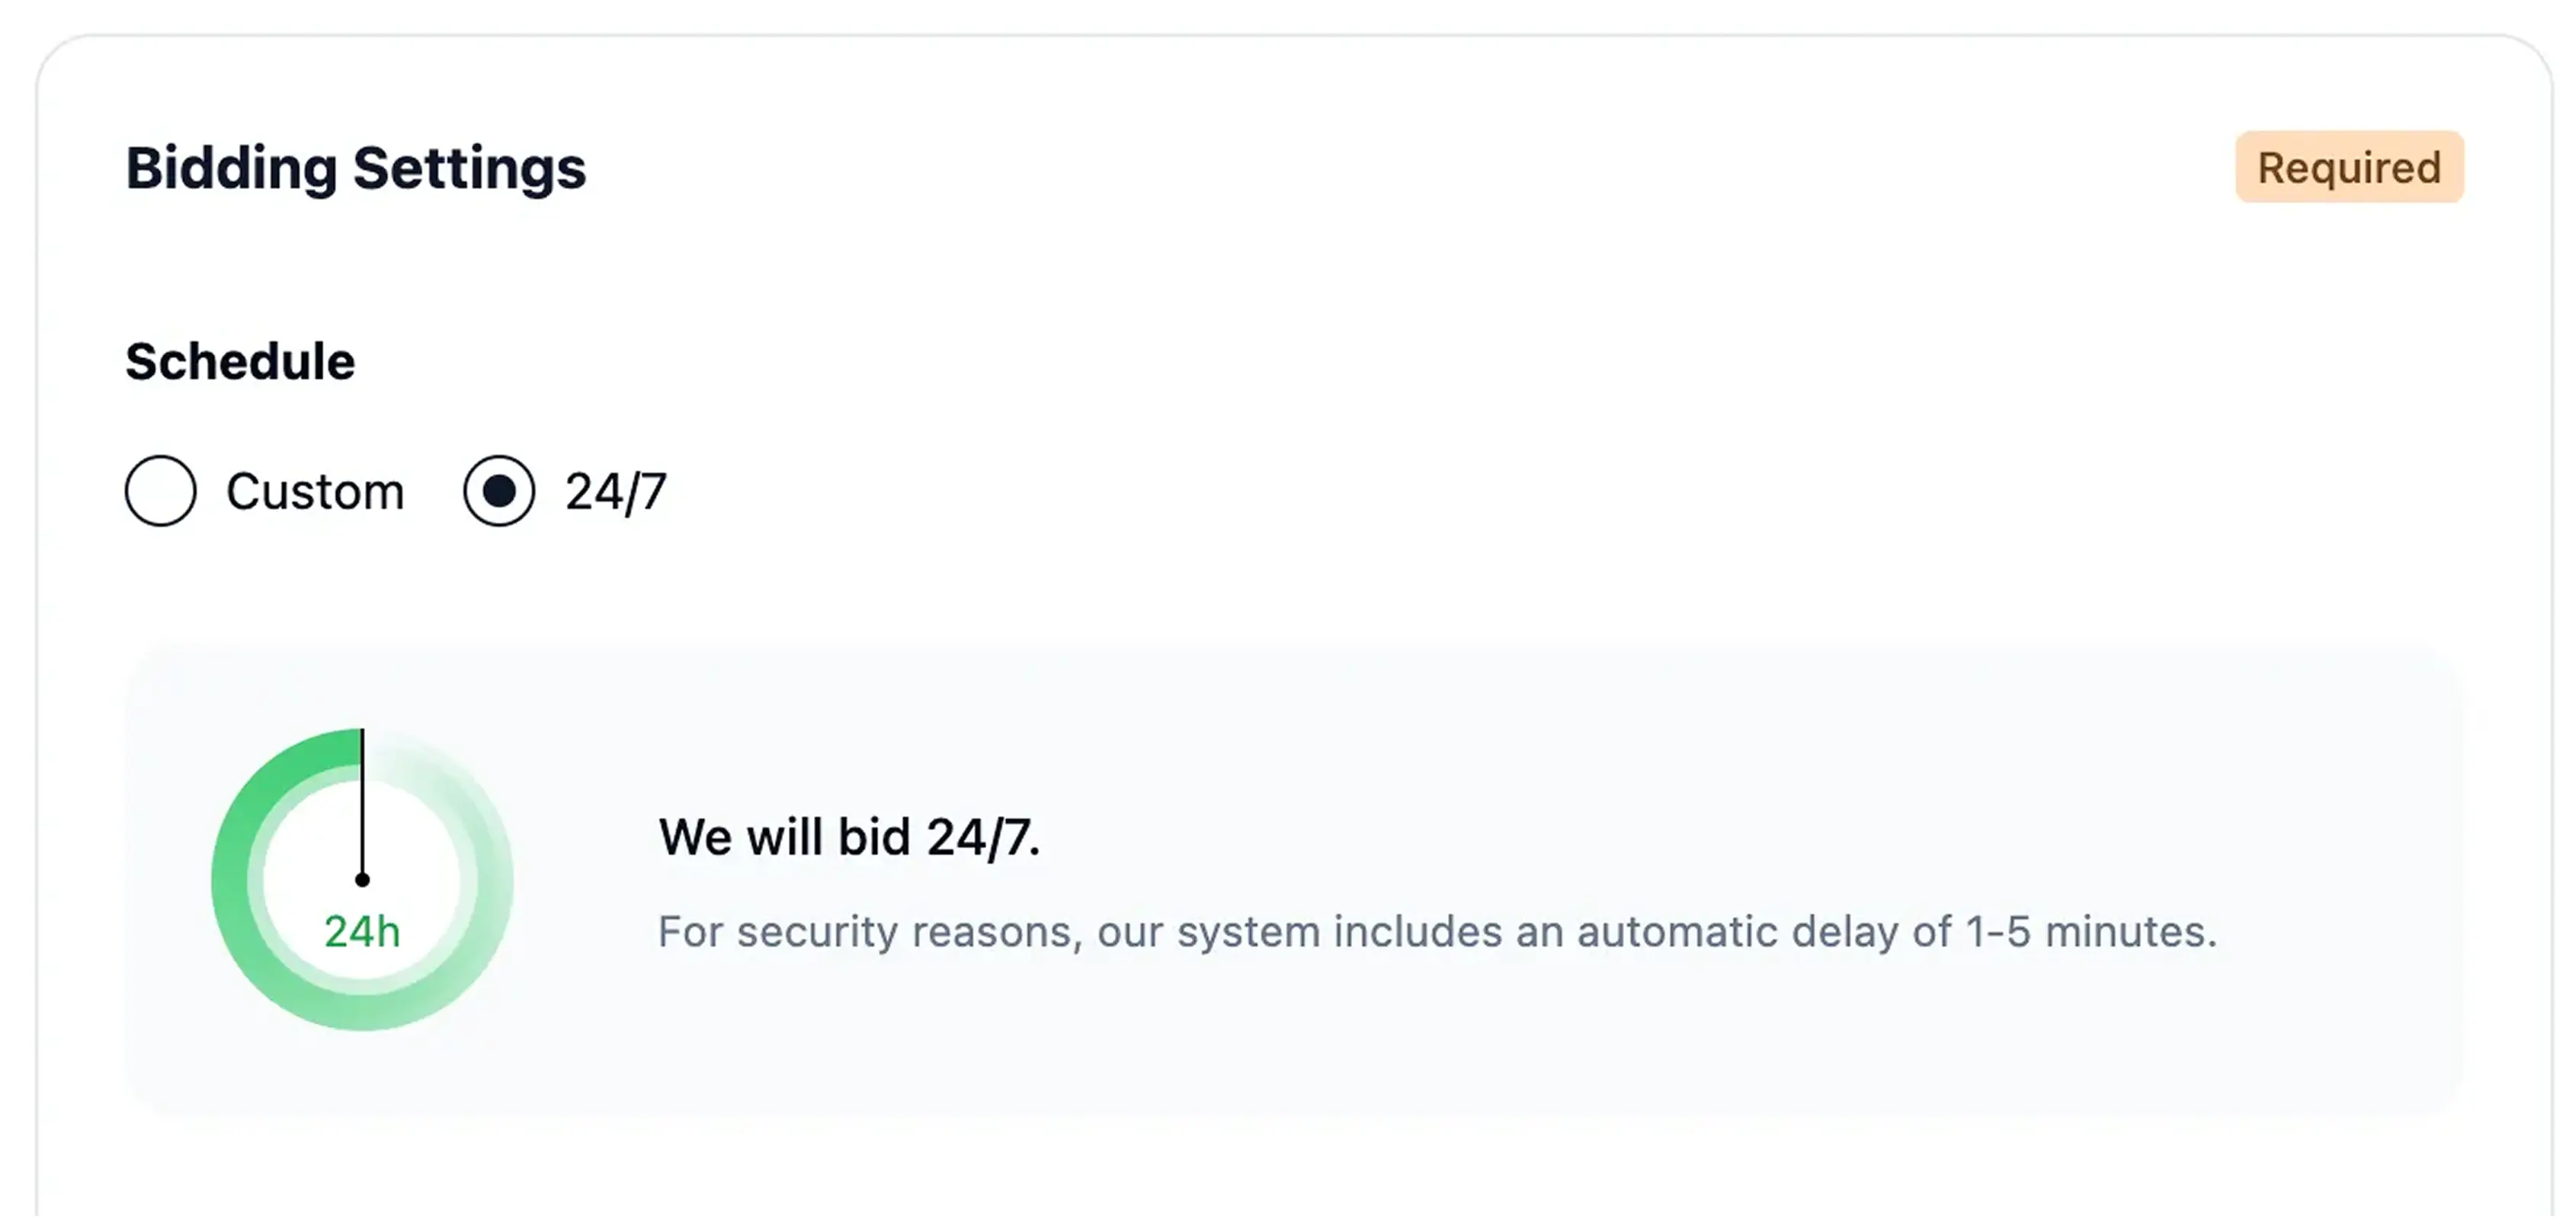
Task: Click the orange Required badge
Action: (x=2349, y=167)
